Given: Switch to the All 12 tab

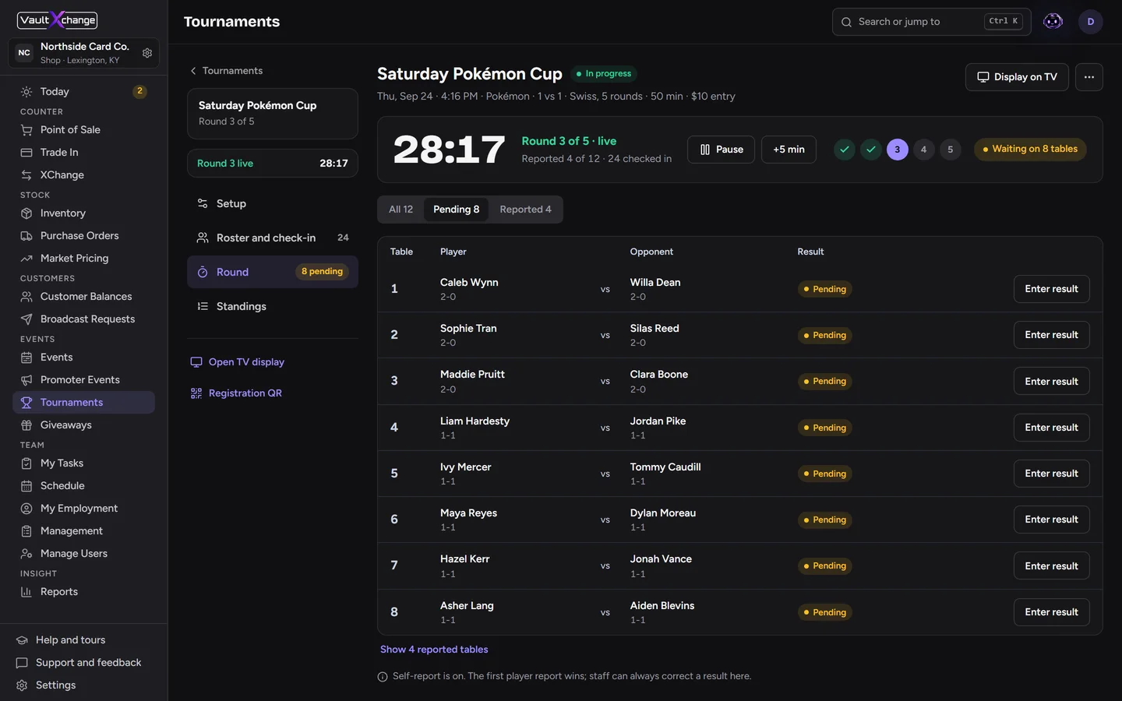Looking at the screenshot, I should coord(401,210).
